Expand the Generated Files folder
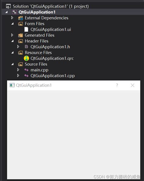 (12, 35)
